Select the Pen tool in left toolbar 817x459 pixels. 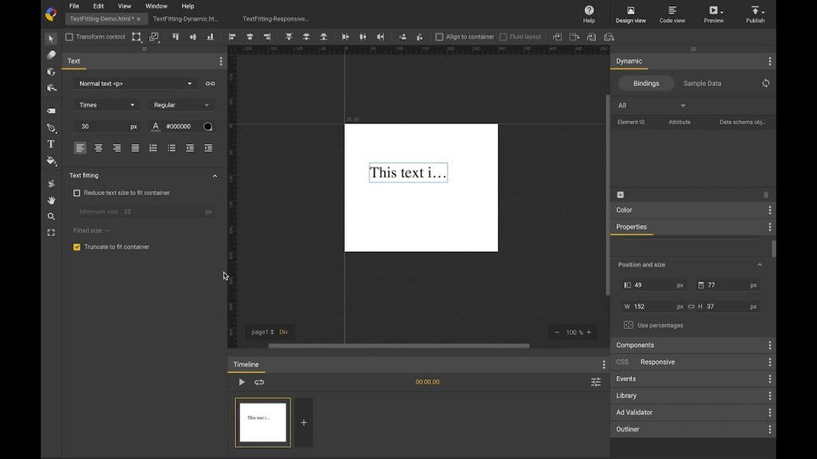click(x=50, y=128)
